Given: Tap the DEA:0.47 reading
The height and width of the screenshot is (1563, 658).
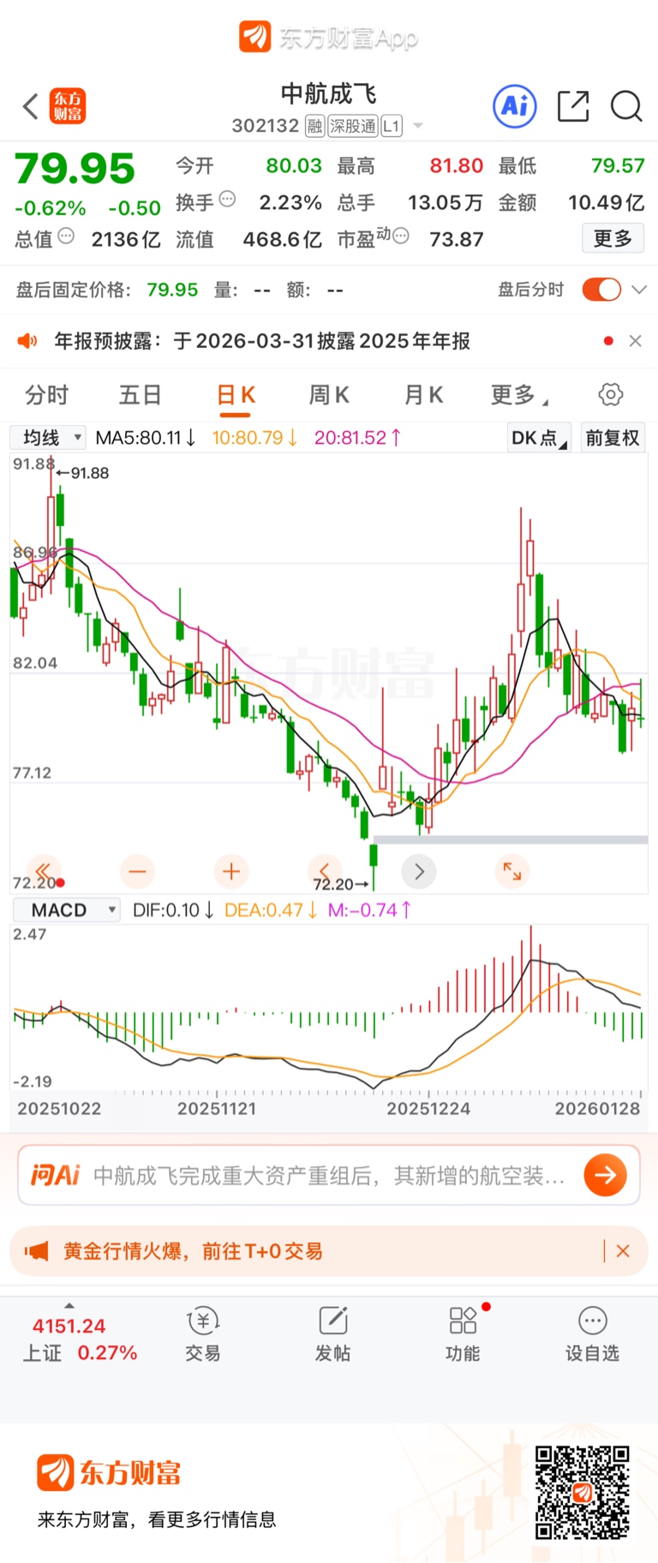Looking at the screenshot, I should pyautogui.click(x=271, y=910).
